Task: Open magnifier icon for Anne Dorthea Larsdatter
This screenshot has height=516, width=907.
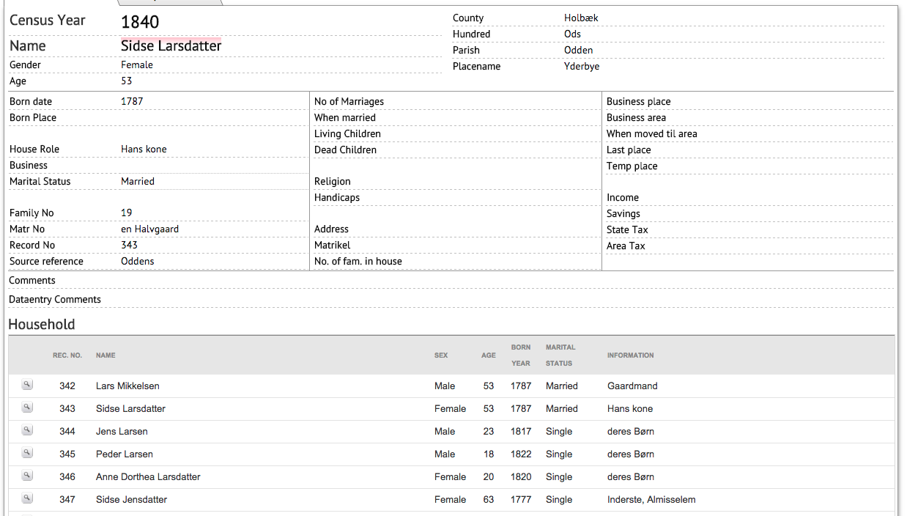Action: pos(27,476)
